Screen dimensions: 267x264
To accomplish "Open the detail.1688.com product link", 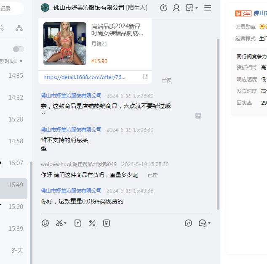I will click(84, 77).
